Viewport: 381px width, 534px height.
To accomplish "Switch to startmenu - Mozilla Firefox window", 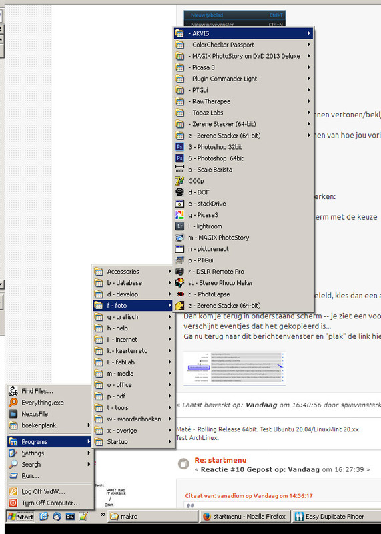I will point(245,517).
